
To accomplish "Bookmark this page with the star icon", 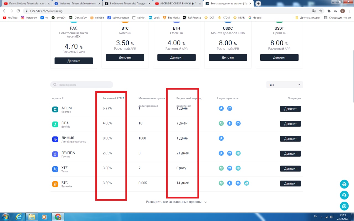I will (x=321, y=11).
